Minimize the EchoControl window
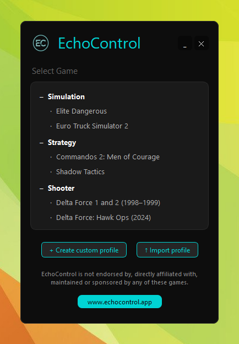This screenshot has height=344, width=239. click(x=185, y=43)
